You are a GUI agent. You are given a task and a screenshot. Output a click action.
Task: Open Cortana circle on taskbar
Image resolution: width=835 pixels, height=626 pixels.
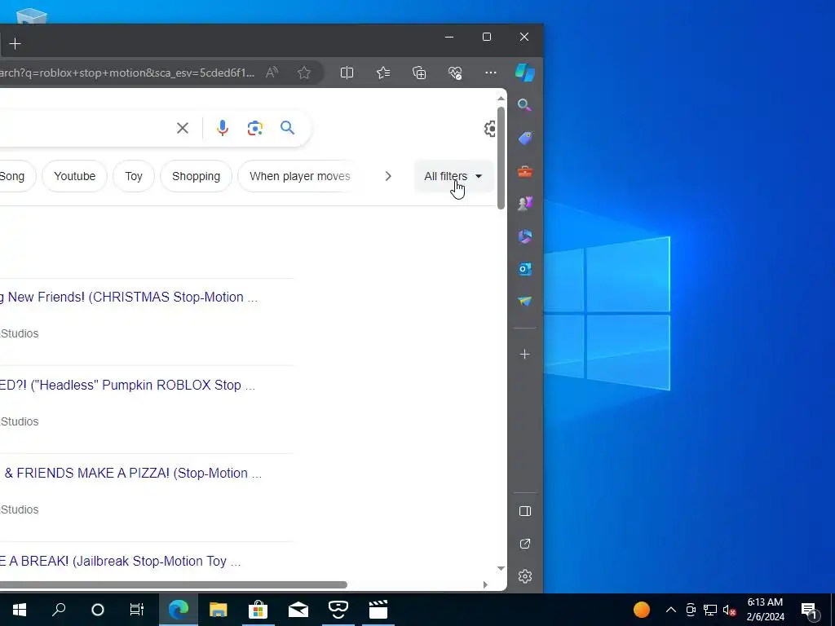[x=98, y=610]
